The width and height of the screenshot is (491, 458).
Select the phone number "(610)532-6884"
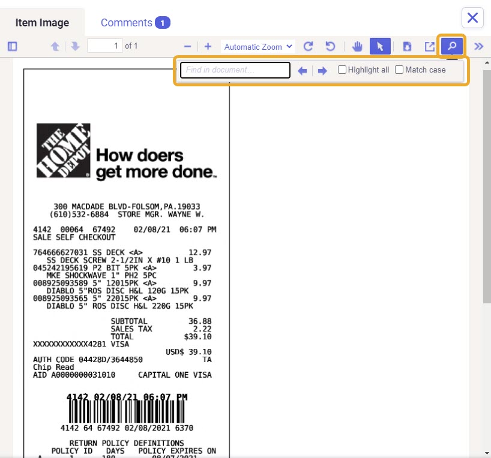tap(79, 214)
